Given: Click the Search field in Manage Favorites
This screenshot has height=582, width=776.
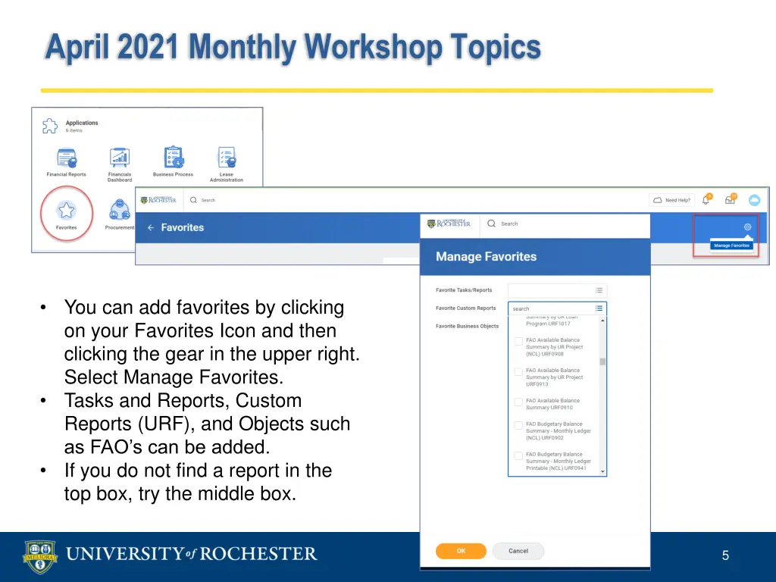Looking at the screenshot, I should pos(509,224).
